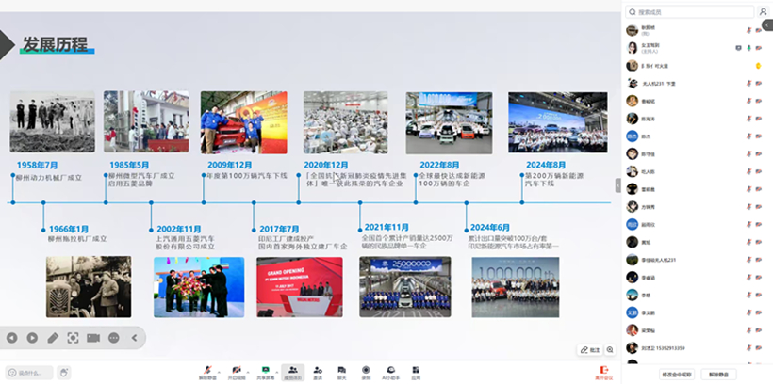Open the 应用 apps button

tap(416, 373)
